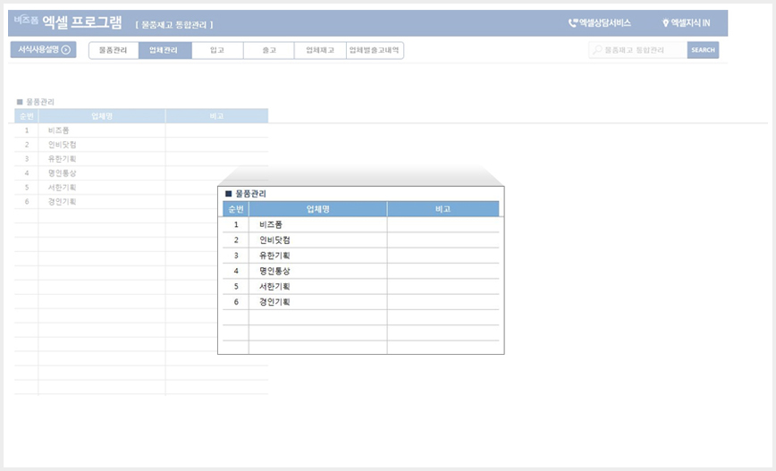Click the circled arrow icon in 서식사용설명

[x=66, y=49]
